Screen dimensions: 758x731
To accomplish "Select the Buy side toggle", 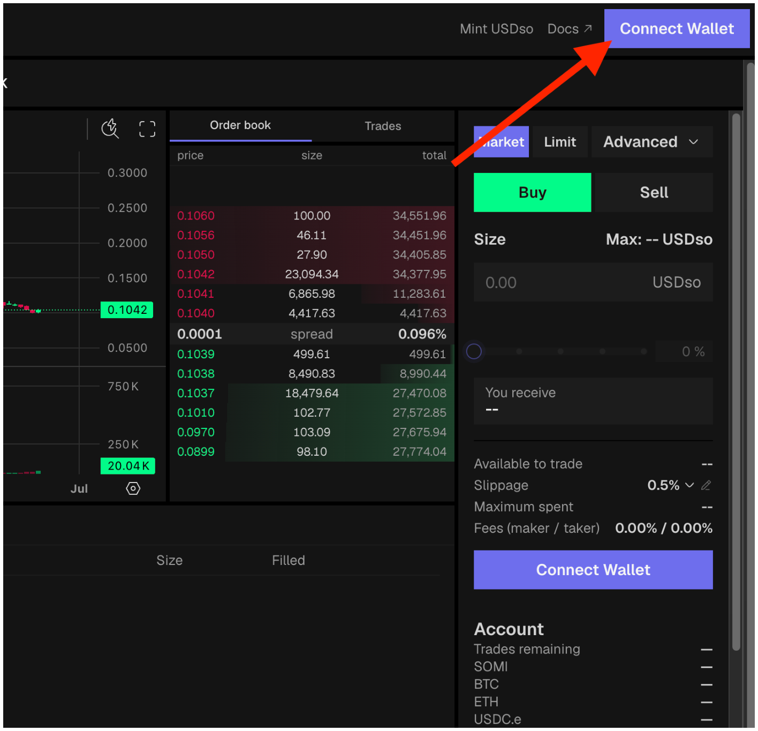I will (532, 192).
